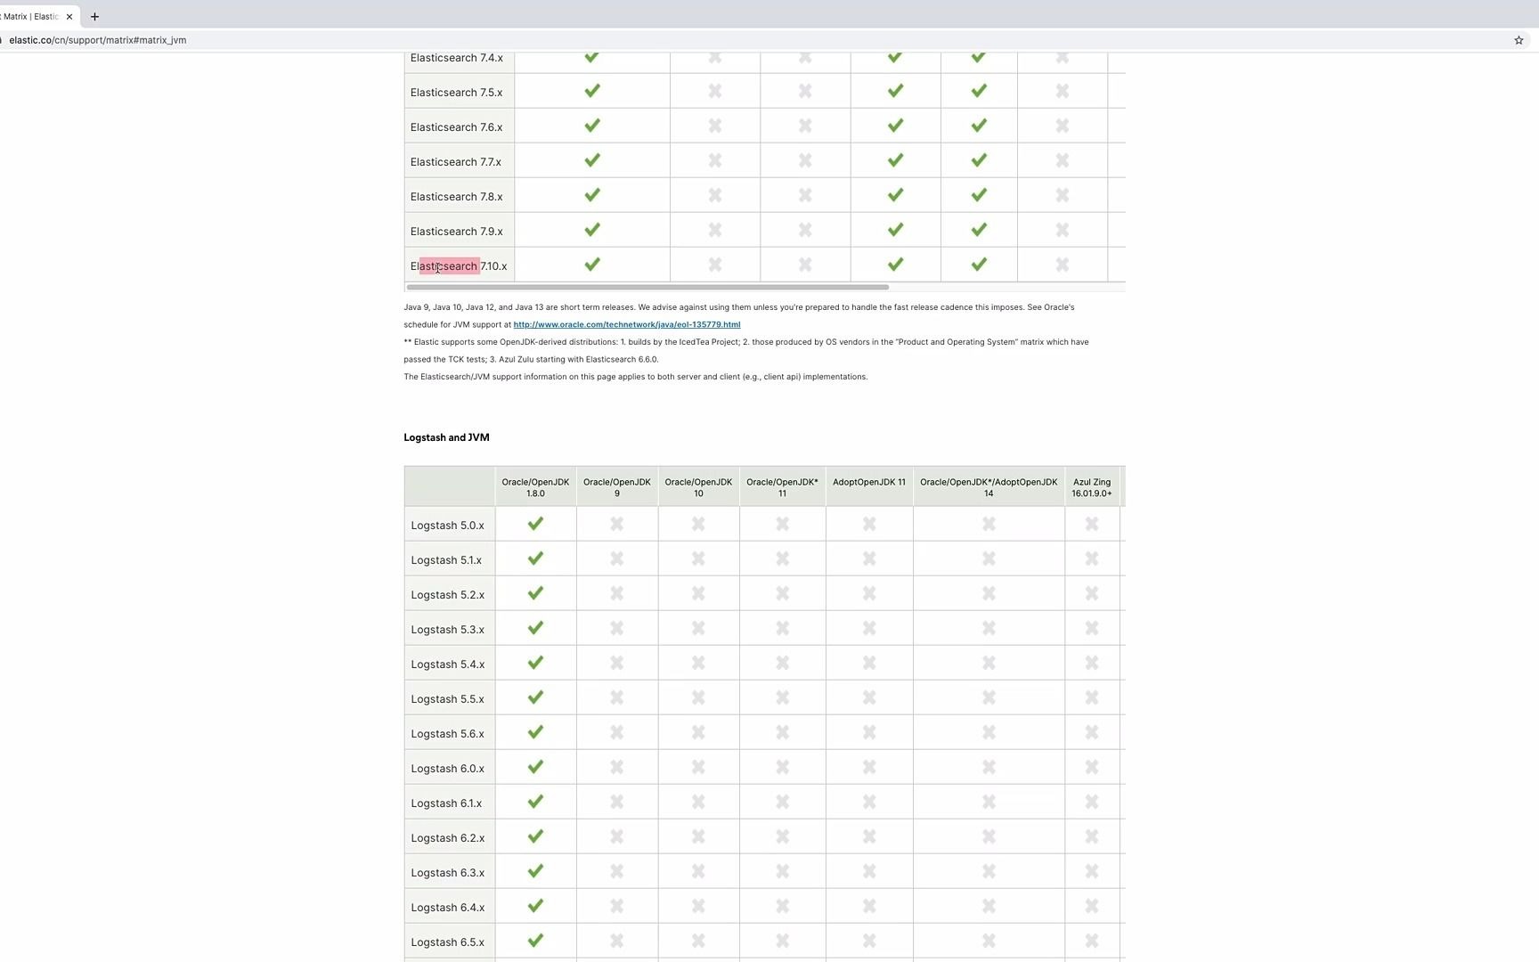Close the Matrix | Elastic browser tab

click(69, 16)
